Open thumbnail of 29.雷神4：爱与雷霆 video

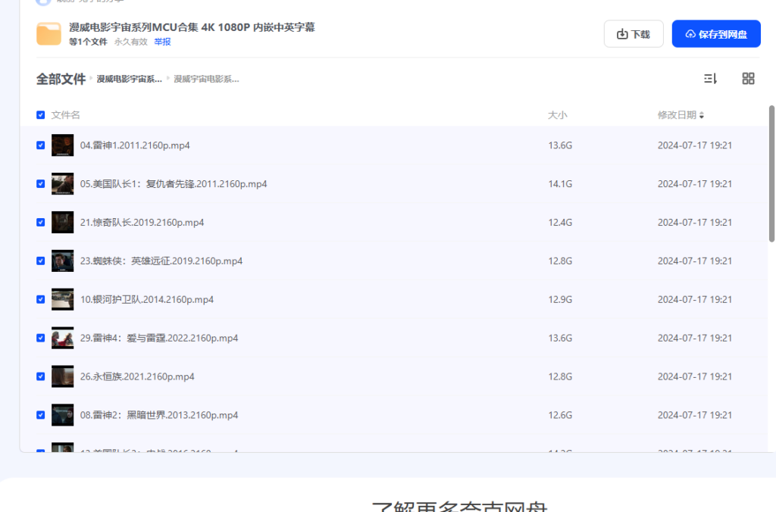62,339
